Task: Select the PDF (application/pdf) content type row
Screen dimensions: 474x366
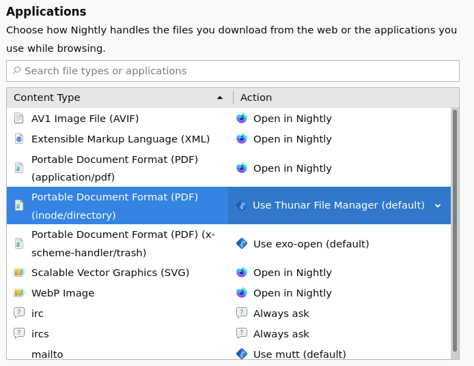Action: [x=115, y=168]
